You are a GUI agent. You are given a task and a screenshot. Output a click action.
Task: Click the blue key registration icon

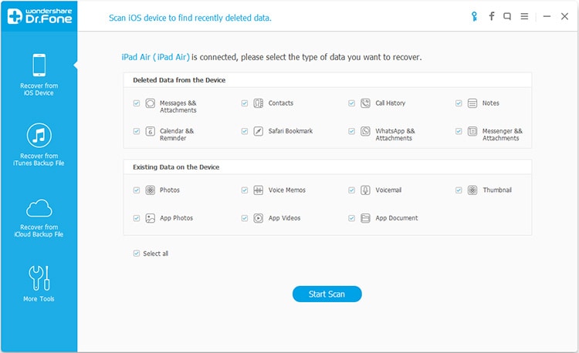coord(474,16)
